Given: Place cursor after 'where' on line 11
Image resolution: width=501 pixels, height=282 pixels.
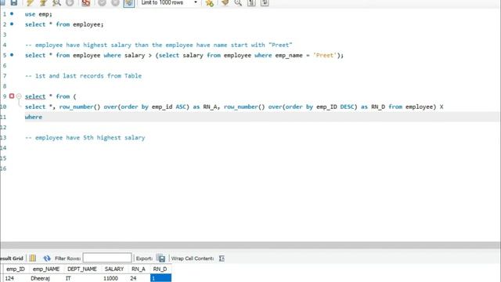Looking at the screenshot, I should (x=43, y=117).
